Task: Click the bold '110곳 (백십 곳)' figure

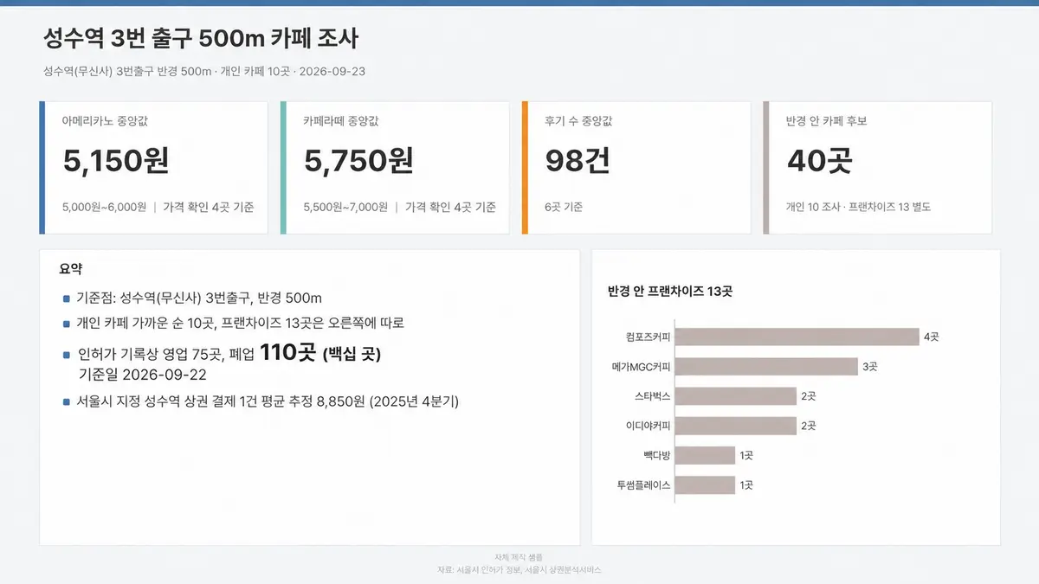Action: point(319,353)
